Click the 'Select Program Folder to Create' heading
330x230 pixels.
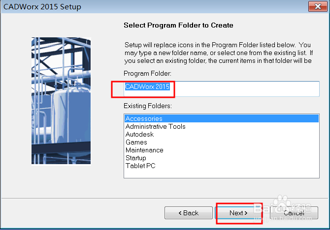178,25
